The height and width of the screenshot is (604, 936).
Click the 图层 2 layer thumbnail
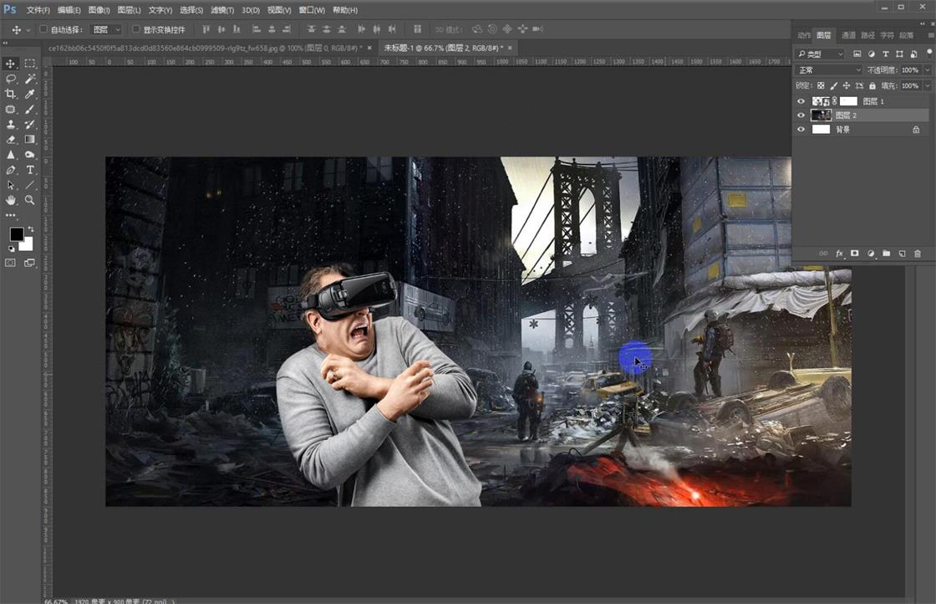point(822,115)
